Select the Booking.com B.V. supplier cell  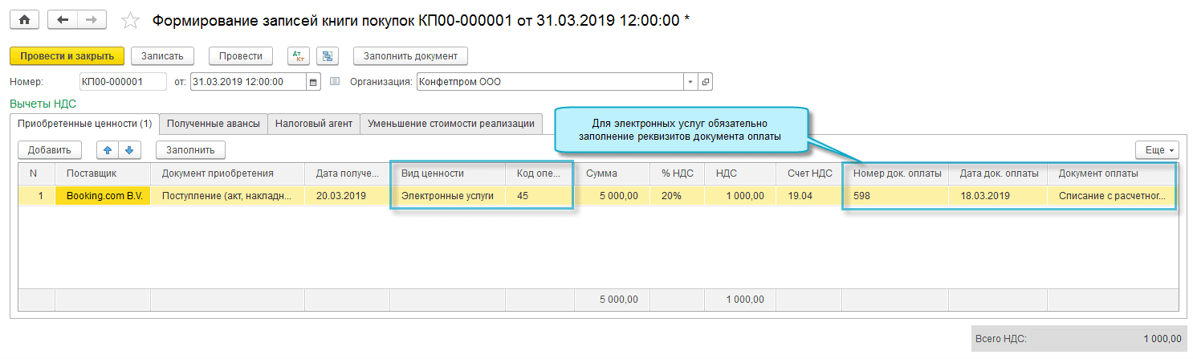[x=103, y=195]
